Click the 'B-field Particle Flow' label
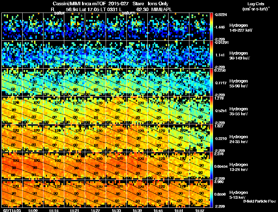The height and width of the screenshot is (212, 278). 259,201
